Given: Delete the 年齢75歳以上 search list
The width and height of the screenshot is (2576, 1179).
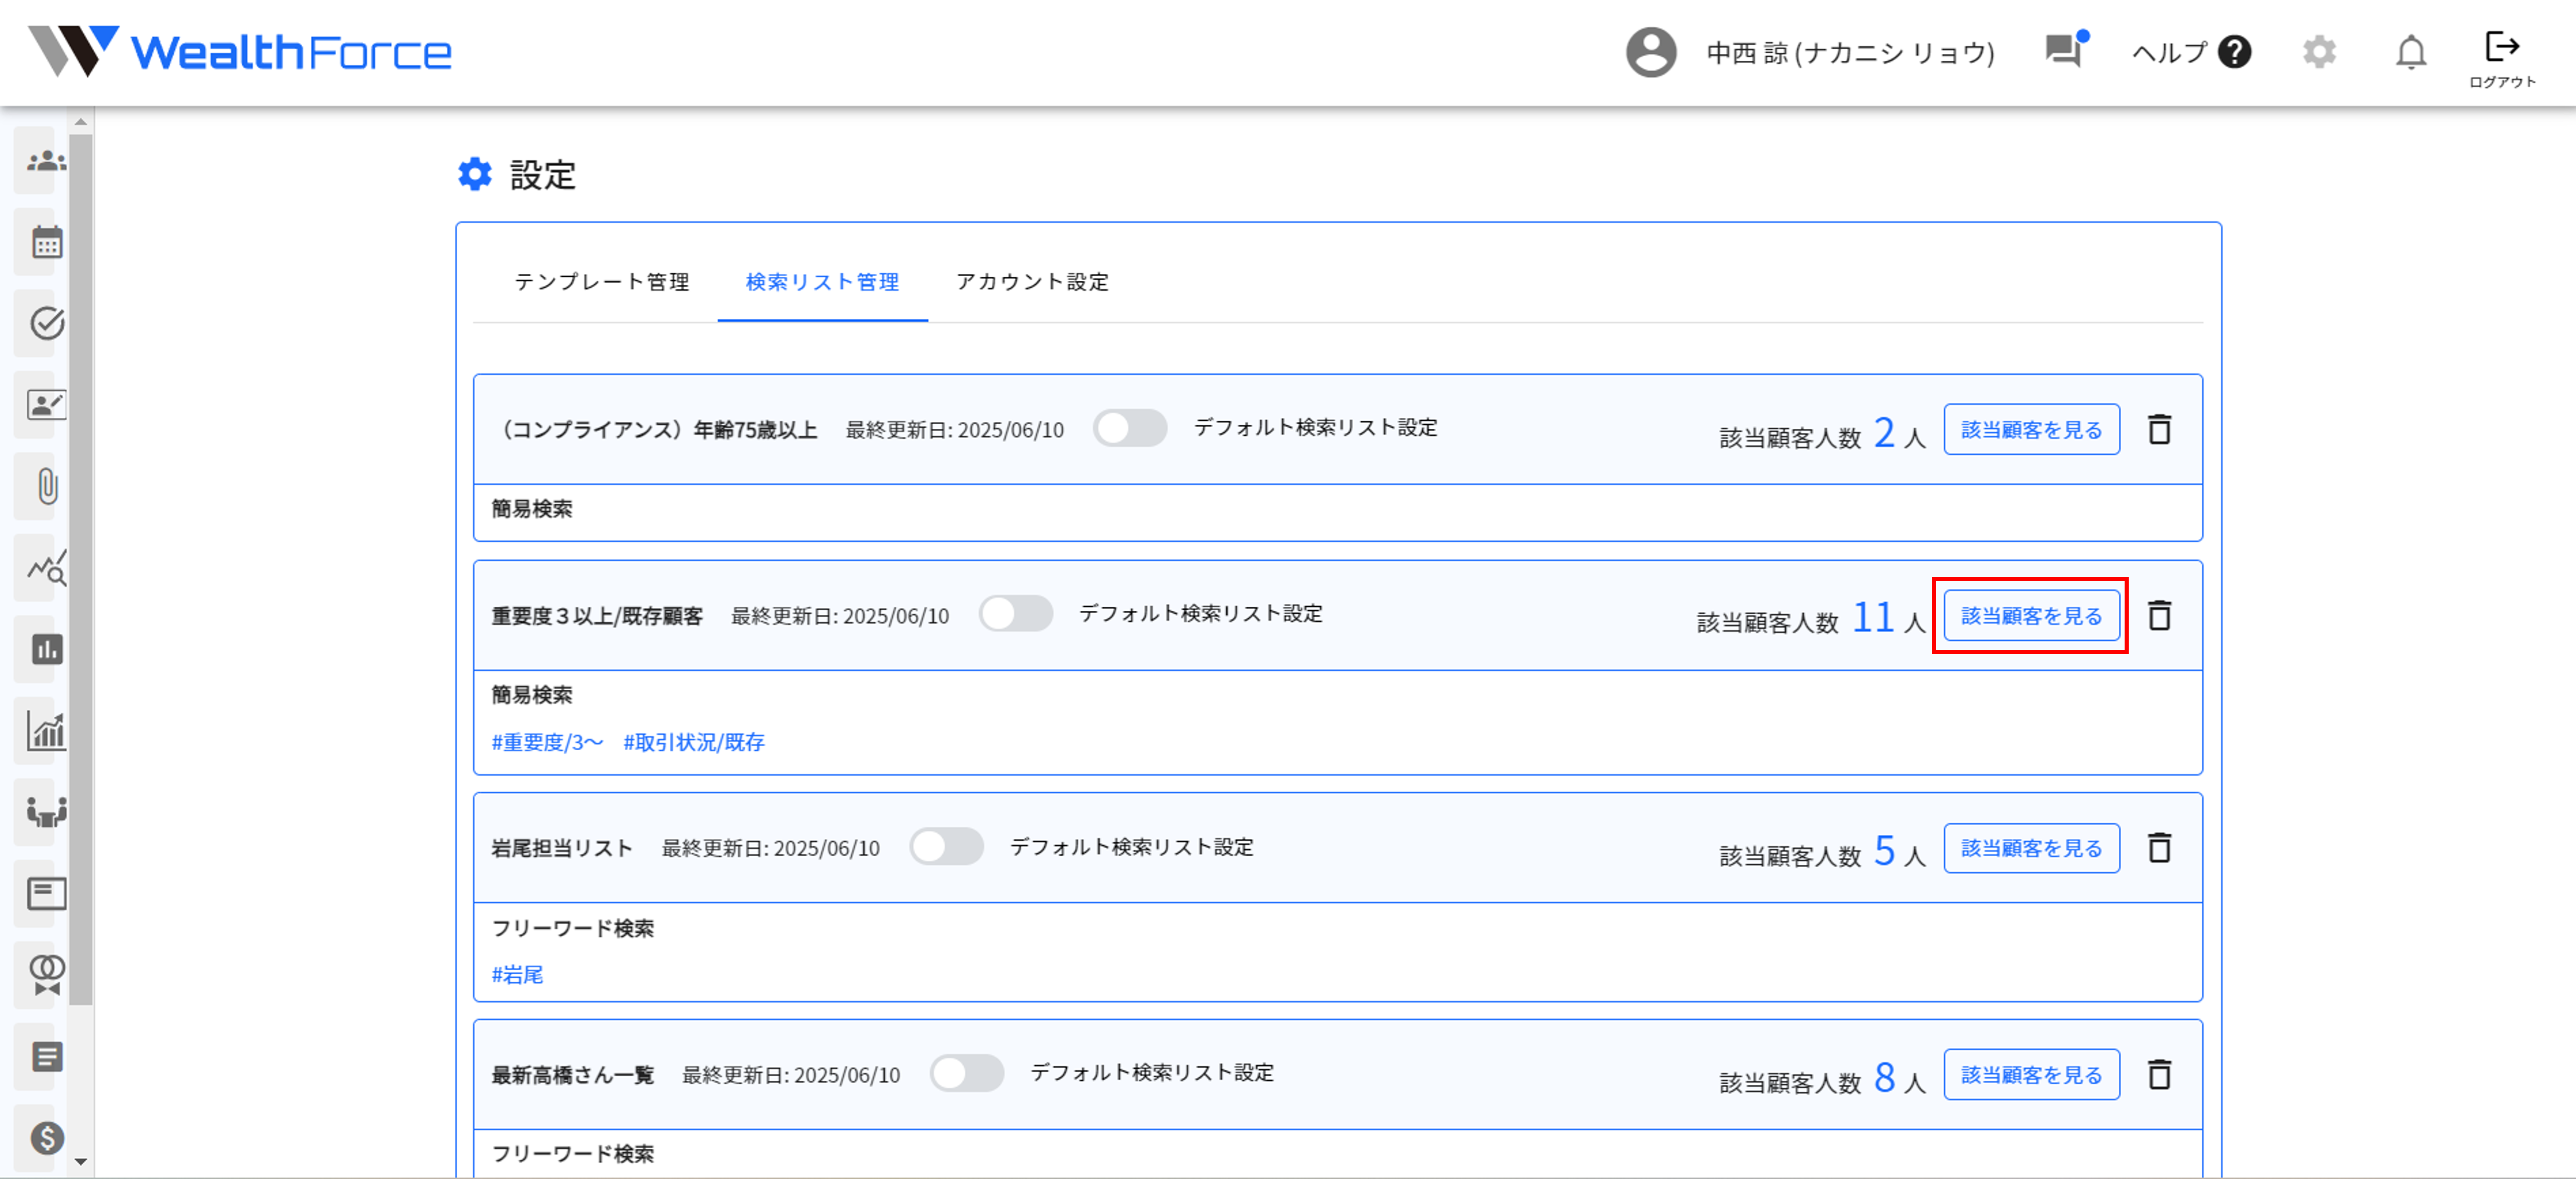Looking at the screenshot, I should [x=2159, y=429].
